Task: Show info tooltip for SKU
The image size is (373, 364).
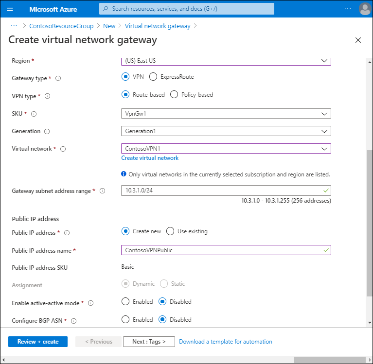Action: 34,114
